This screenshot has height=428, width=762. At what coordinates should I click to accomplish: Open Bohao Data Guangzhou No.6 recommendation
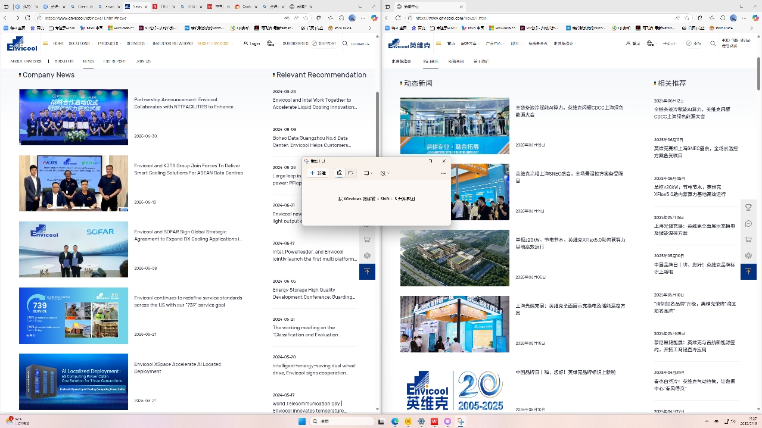pos(312,142)
